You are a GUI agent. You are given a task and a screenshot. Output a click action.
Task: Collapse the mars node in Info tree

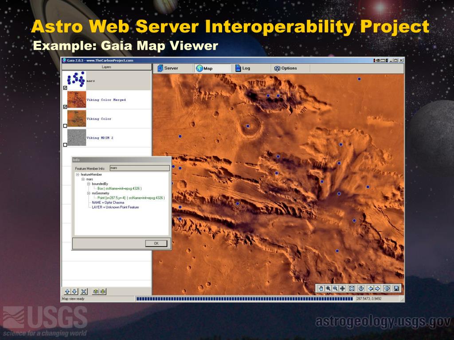coord(83,179)
